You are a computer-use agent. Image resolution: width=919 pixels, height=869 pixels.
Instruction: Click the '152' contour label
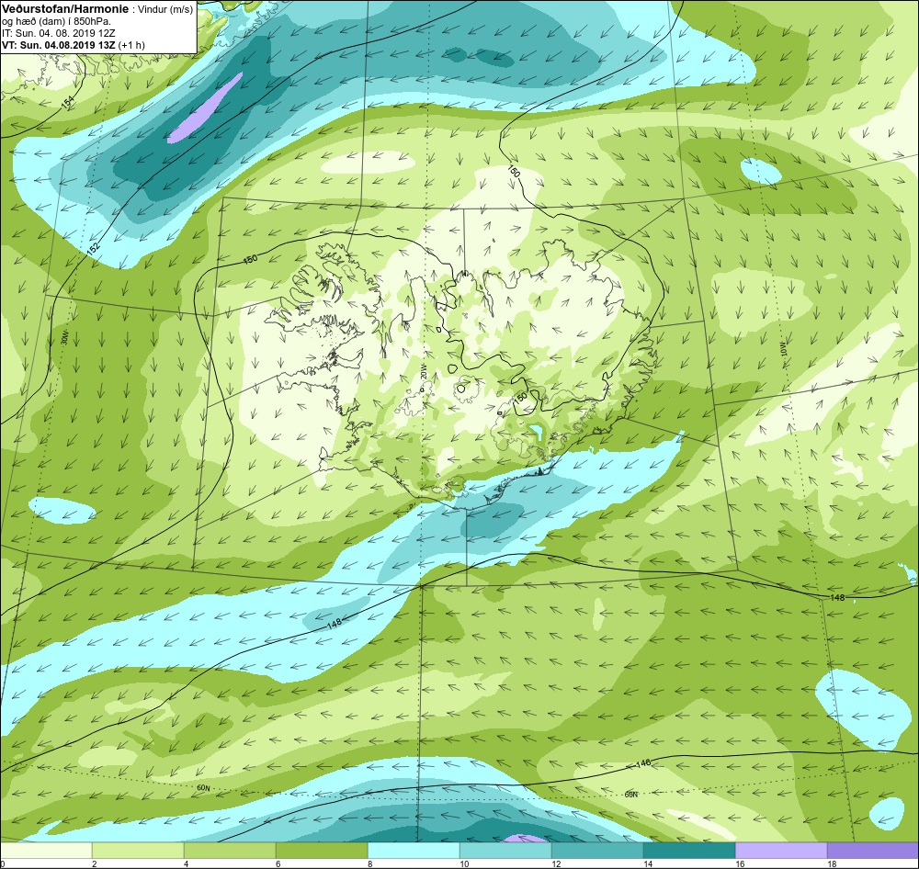[x=93, y=248]
